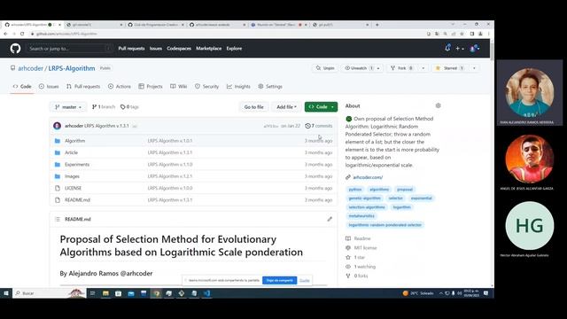Open Marketplace in top navigation
Screen dimensions: 567x319
209,49
